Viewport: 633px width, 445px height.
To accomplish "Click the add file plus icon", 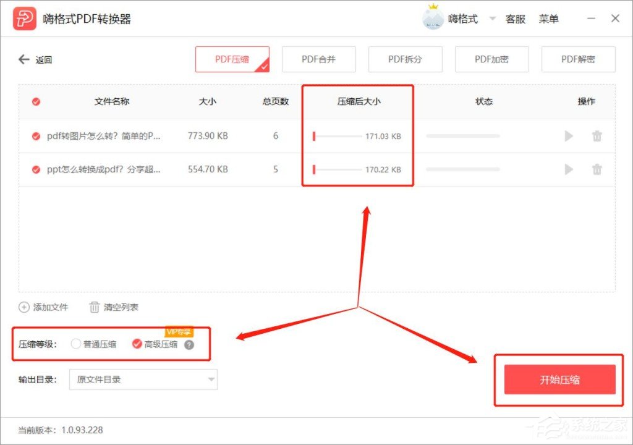I will coord(23,307).
